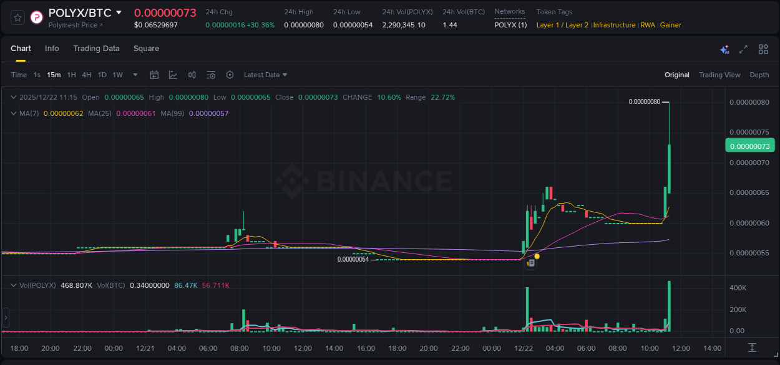Click the hexagonal chart settings icon
The height and width of the screenshot is (365, 780).
click(230, 75)
